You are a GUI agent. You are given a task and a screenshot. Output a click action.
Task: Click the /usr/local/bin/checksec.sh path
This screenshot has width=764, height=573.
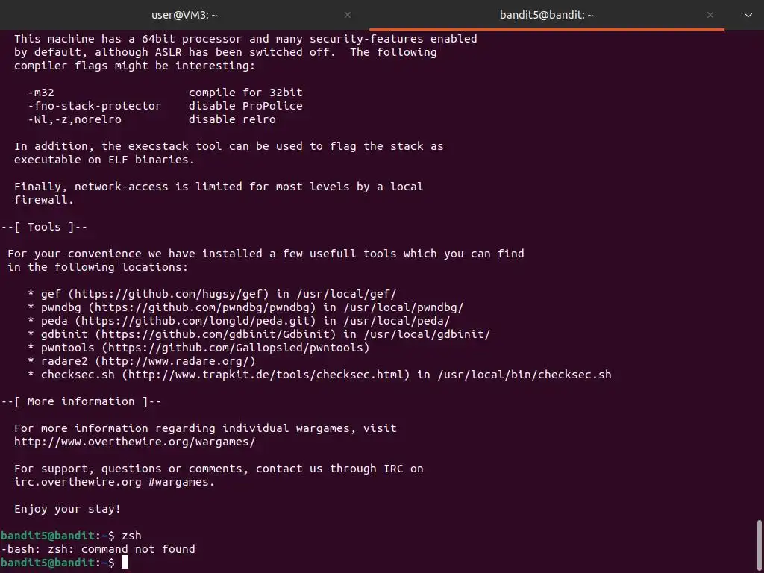(524, 375)
